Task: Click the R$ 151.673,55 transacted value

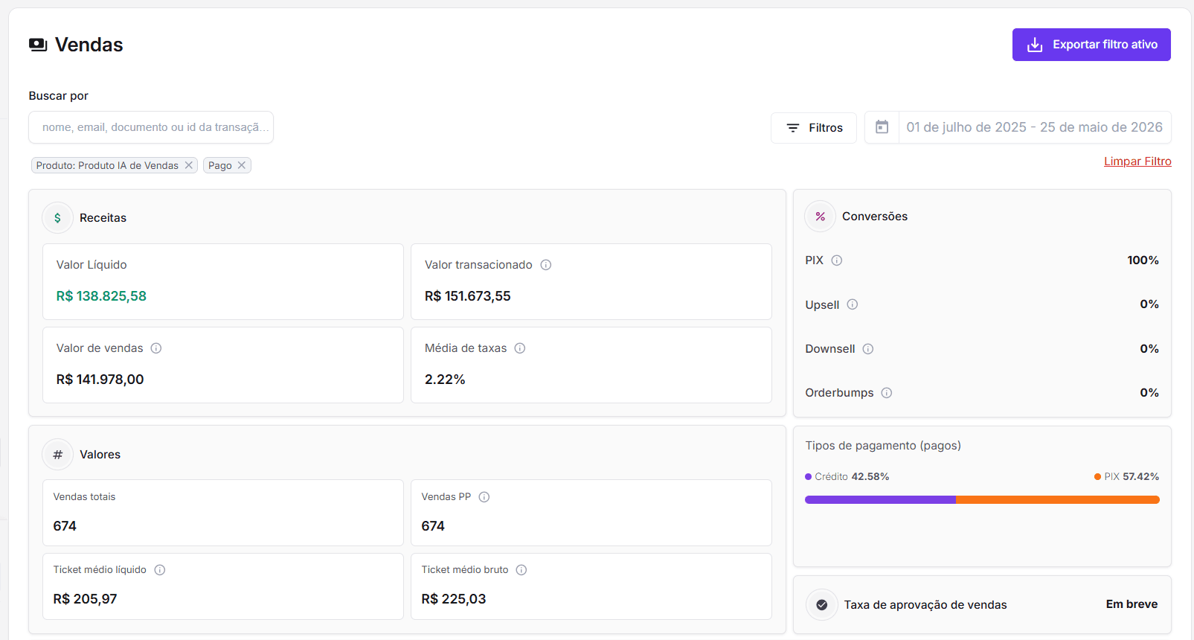Action: click(468, 296)
